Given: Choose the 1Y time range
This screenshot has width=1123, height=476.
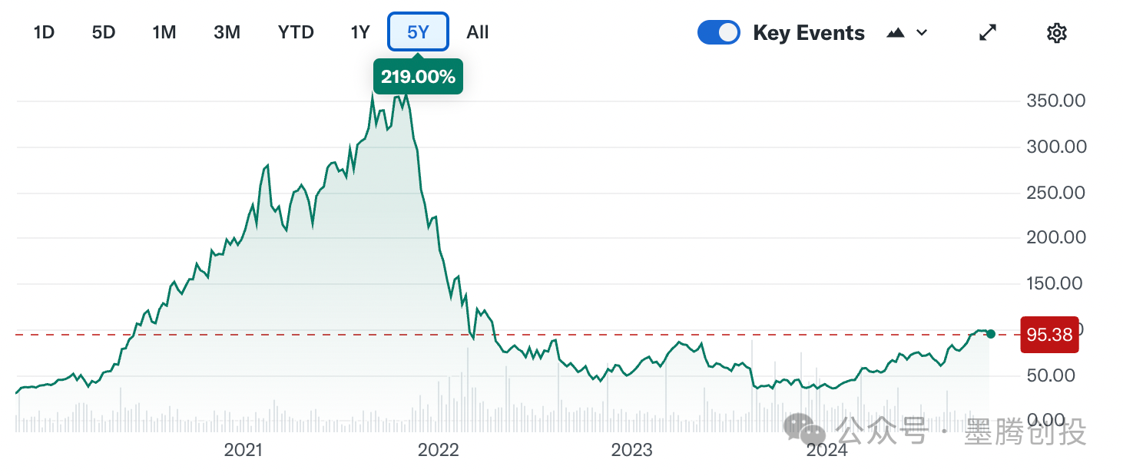Looking at the screenshot, I should (359, 32).
